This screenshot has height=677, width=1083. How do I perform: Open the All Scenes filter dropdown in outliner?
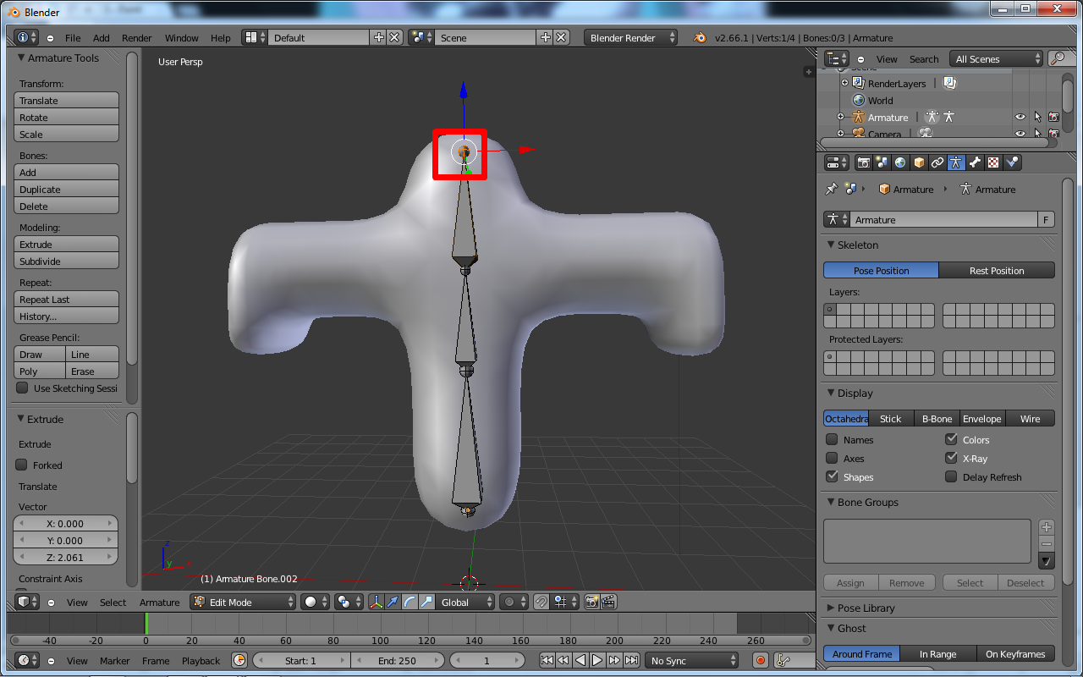[x=995, y=58]
